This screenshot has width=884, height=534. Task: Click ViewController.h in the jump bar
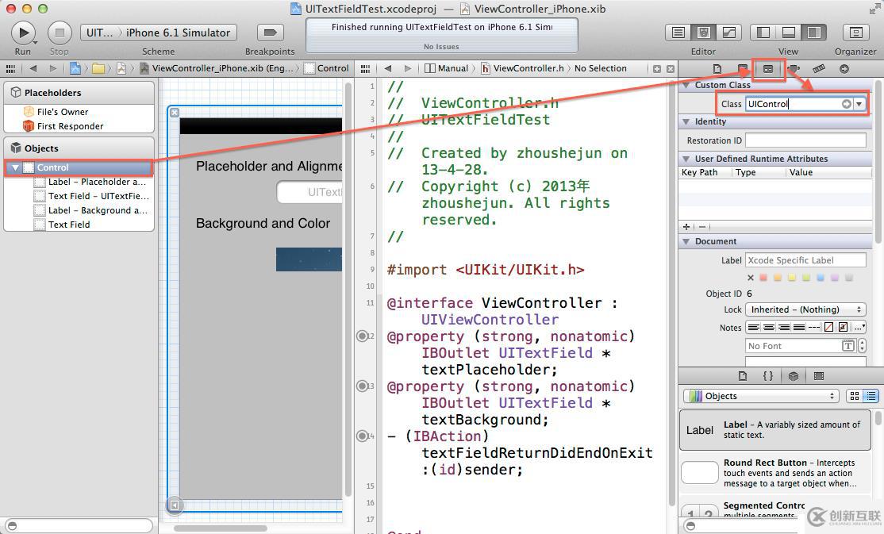528,68
